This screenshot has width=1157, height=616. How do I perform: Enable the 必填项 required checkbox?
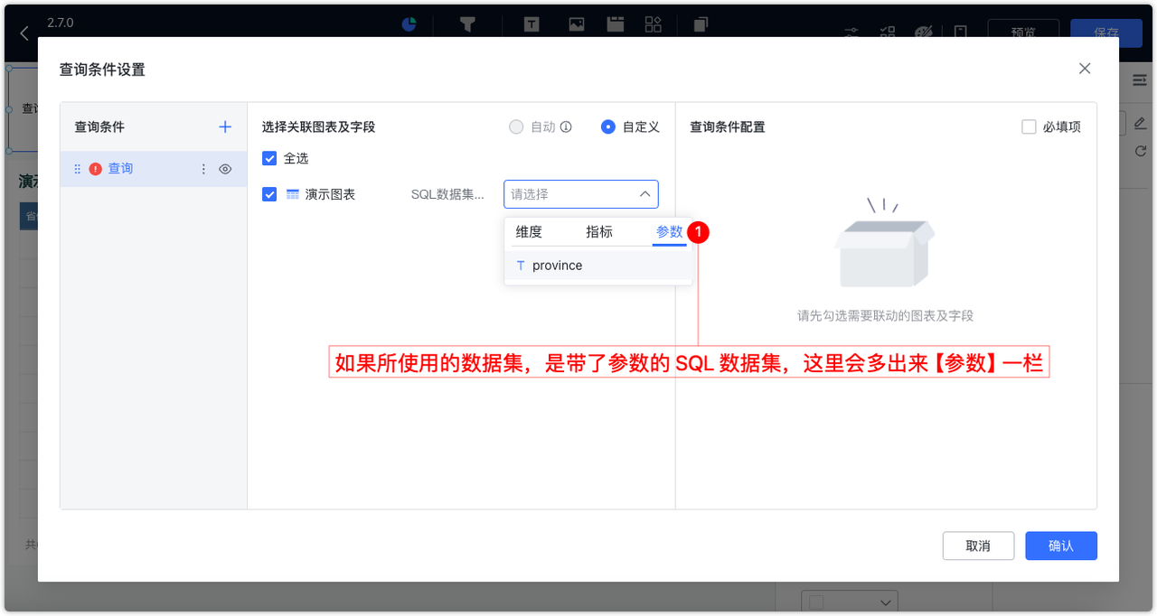(1029, 126)
